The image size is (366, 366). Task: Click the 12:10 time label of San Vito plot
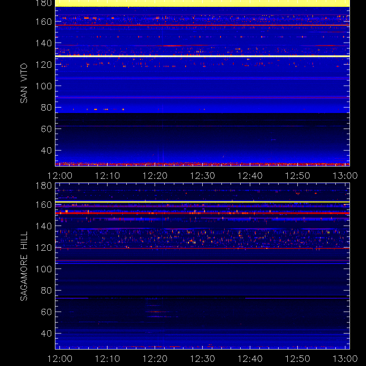click(108, 176)
